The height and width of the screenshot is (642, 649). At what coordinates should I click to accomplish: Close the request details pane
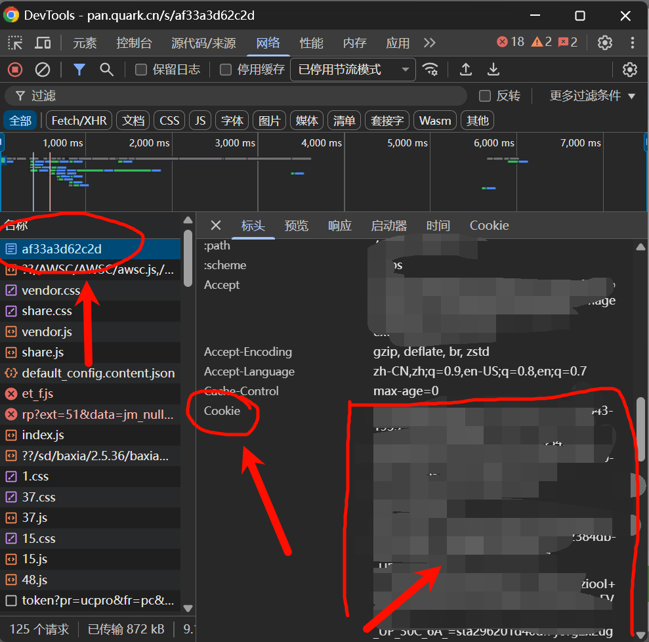point(216,225)
